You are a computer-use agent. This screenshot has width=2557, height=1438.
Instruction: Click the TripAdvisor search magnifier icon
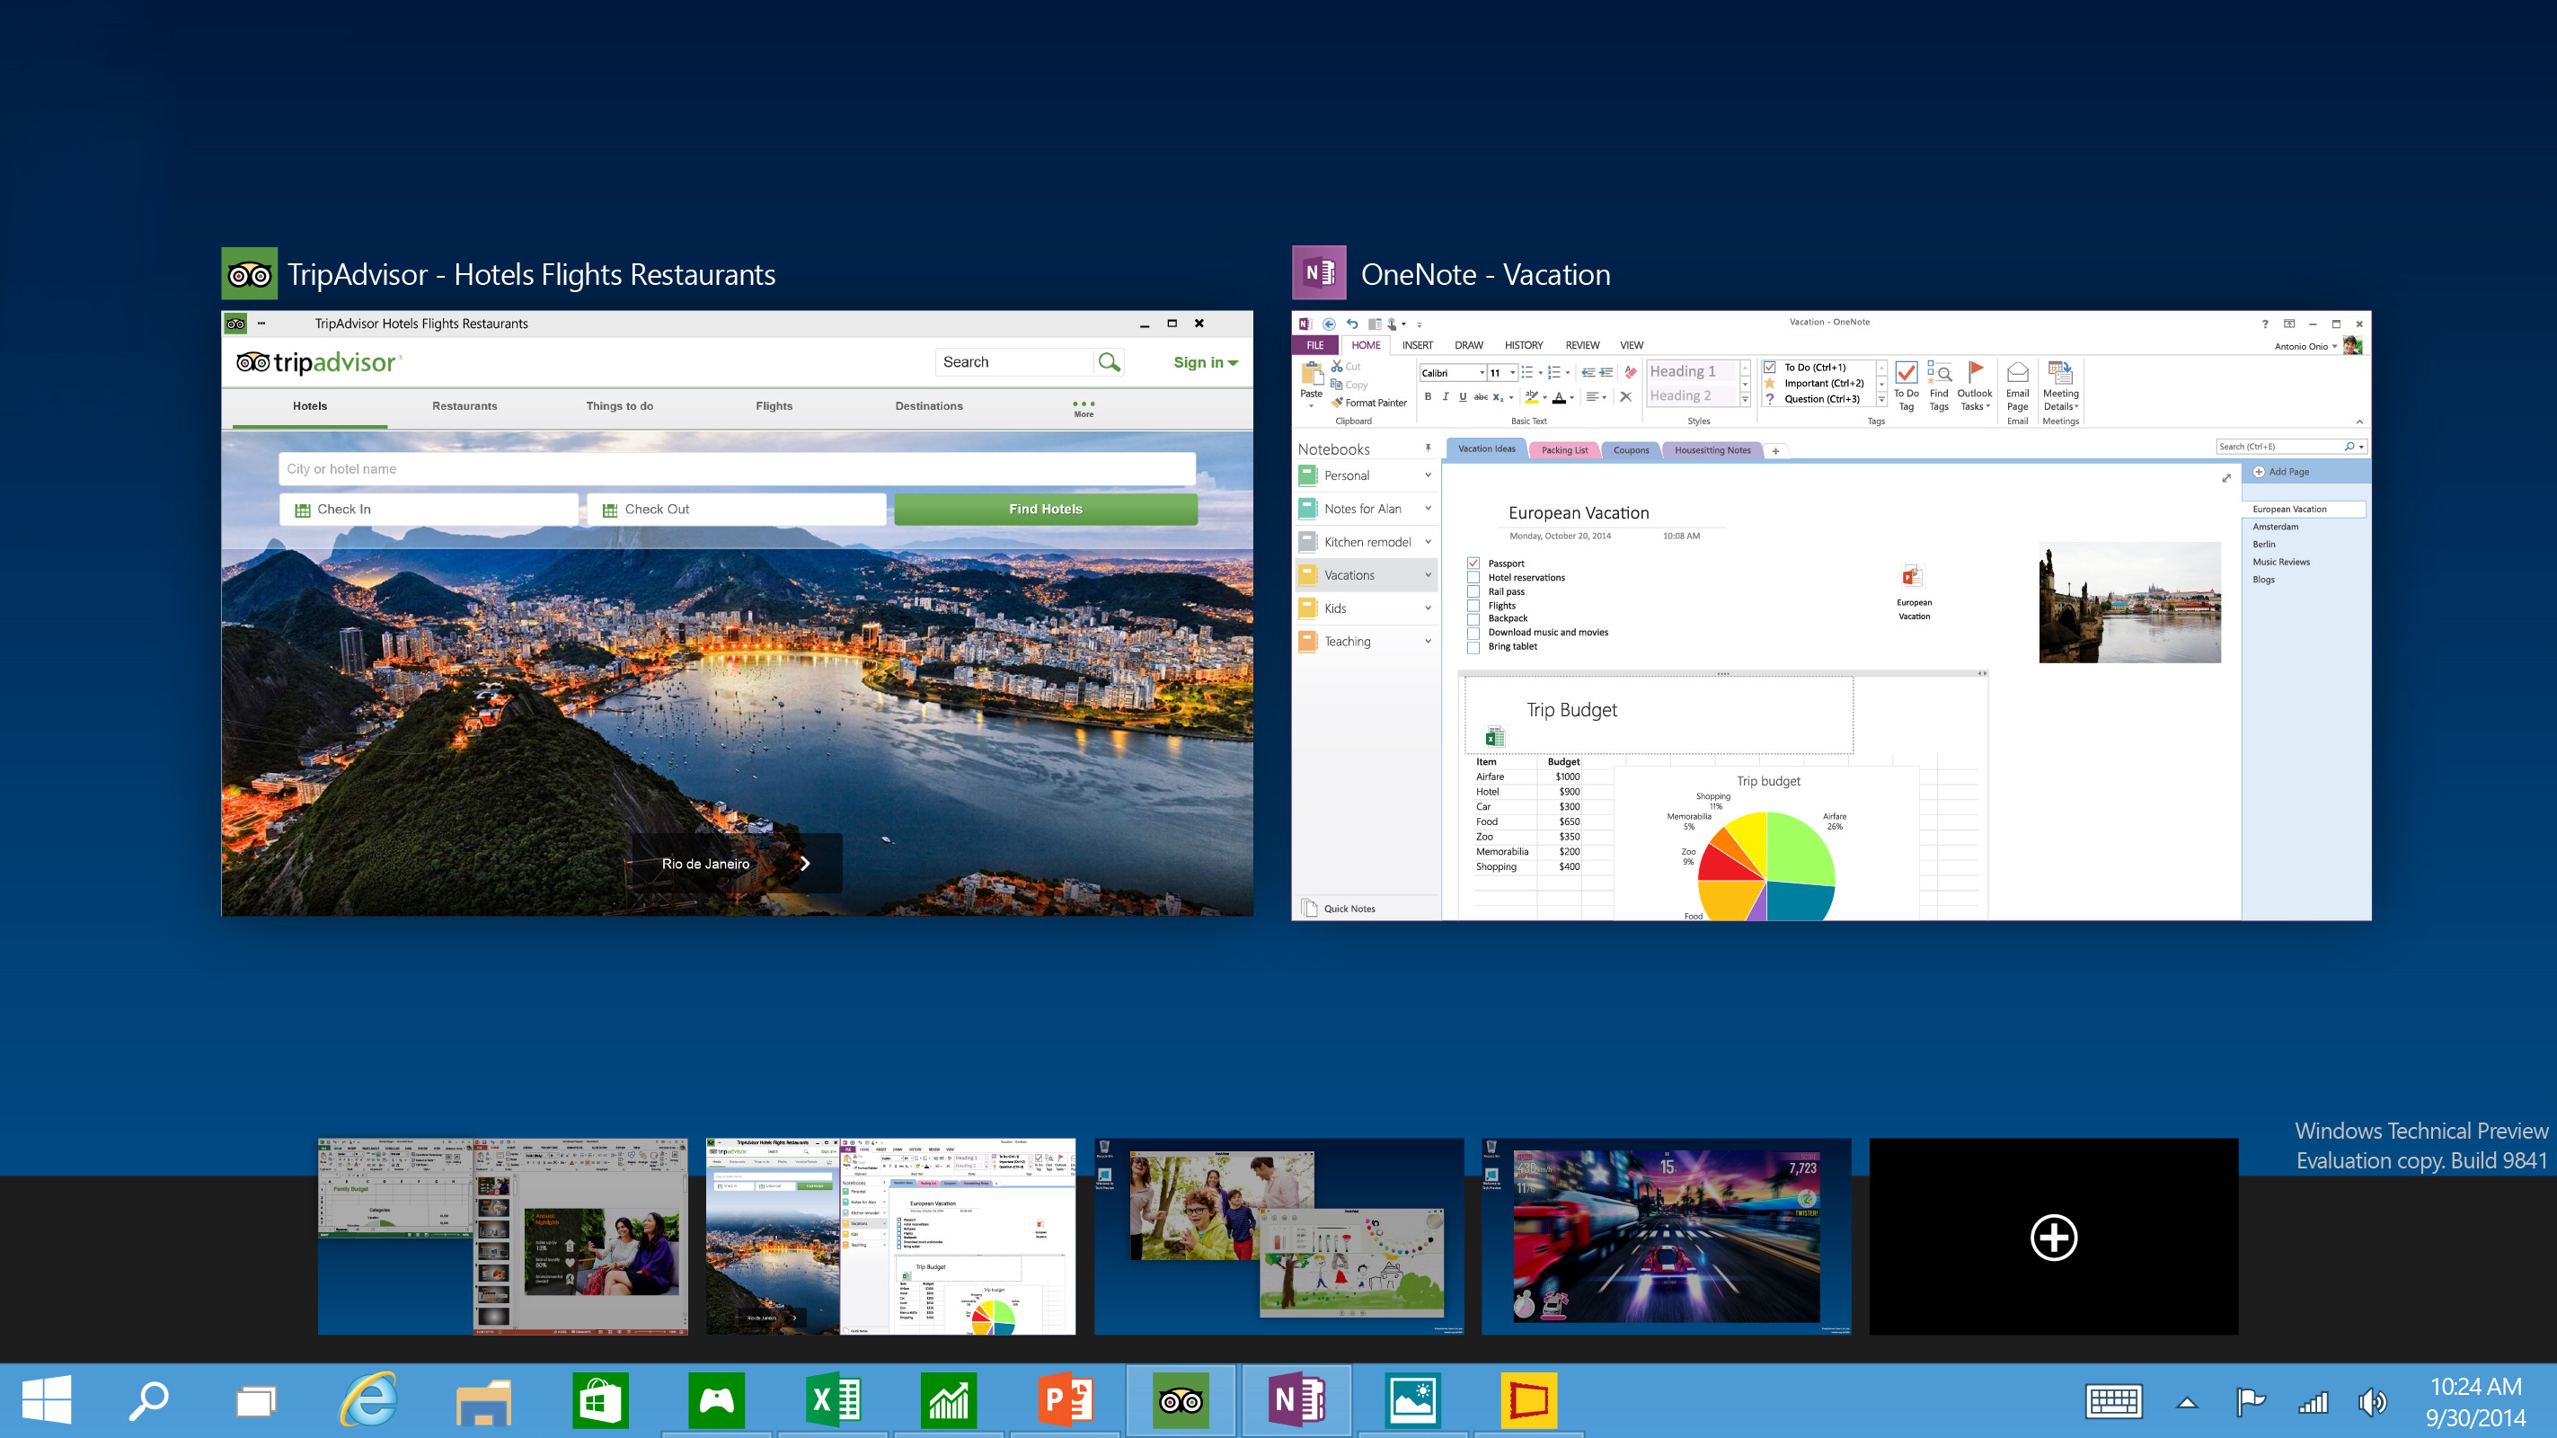coord(1109,362)
